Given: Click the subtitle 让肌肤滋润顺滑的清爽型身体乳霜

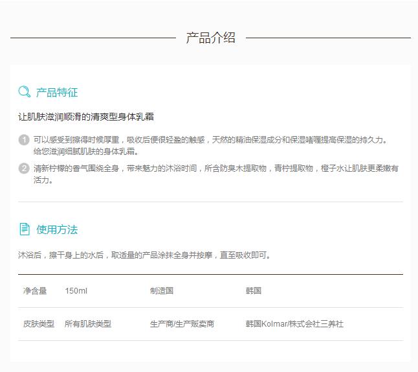Looking at the screenshot, I should pyautogui.click(x=85, y=117).
